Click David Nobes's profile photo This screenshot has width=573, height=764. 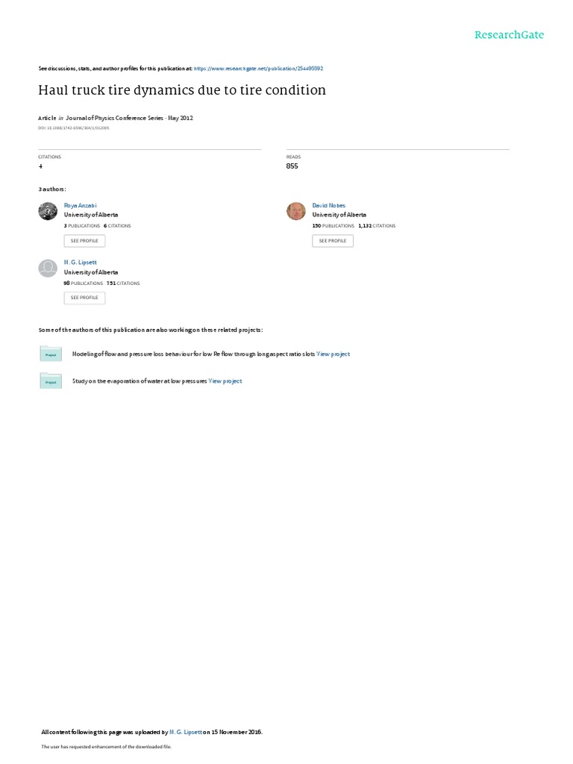(x=295, y=211)
